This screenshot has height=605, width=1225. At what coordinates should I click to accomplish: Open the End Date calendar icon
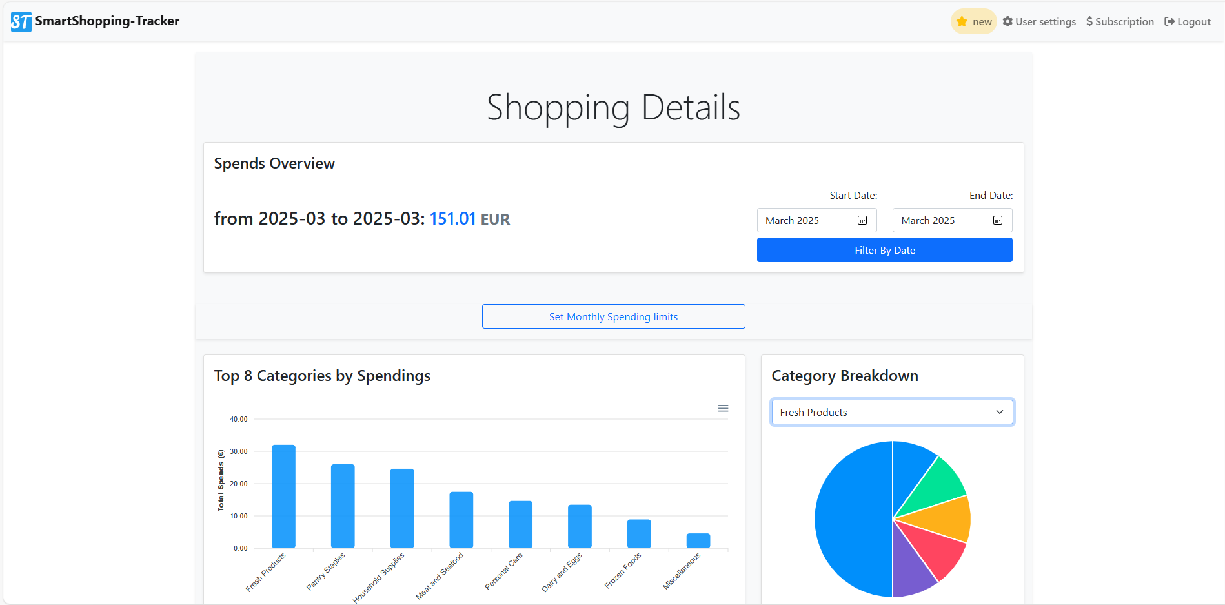coord(998,220)
